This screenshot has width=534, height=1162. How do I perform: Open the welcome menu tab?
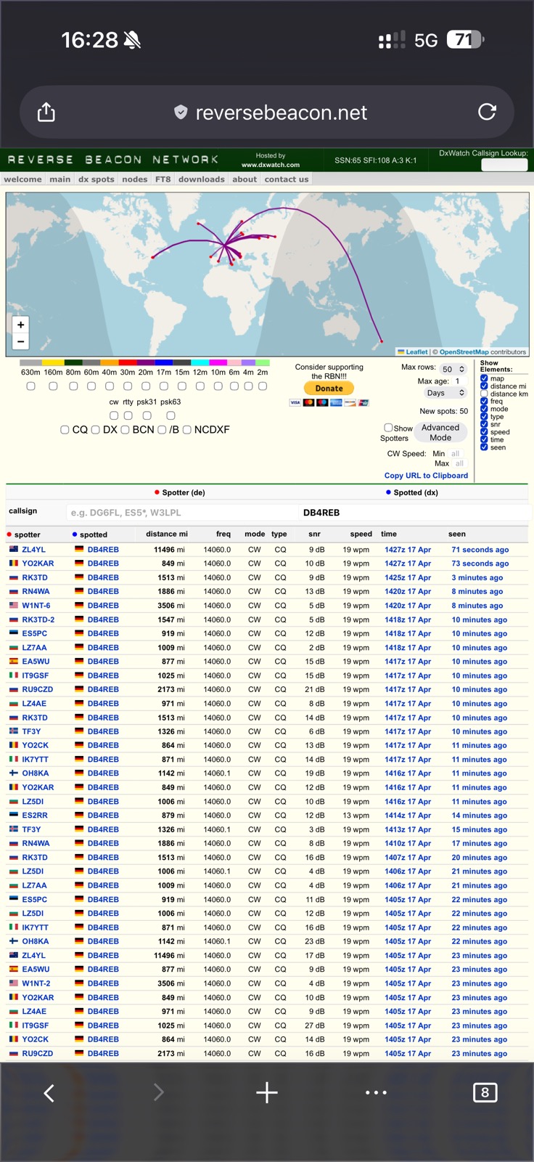pos(22,179)
